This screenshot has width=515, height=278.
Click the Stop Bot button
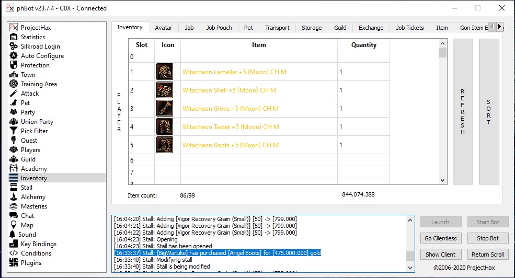[487, 238]
